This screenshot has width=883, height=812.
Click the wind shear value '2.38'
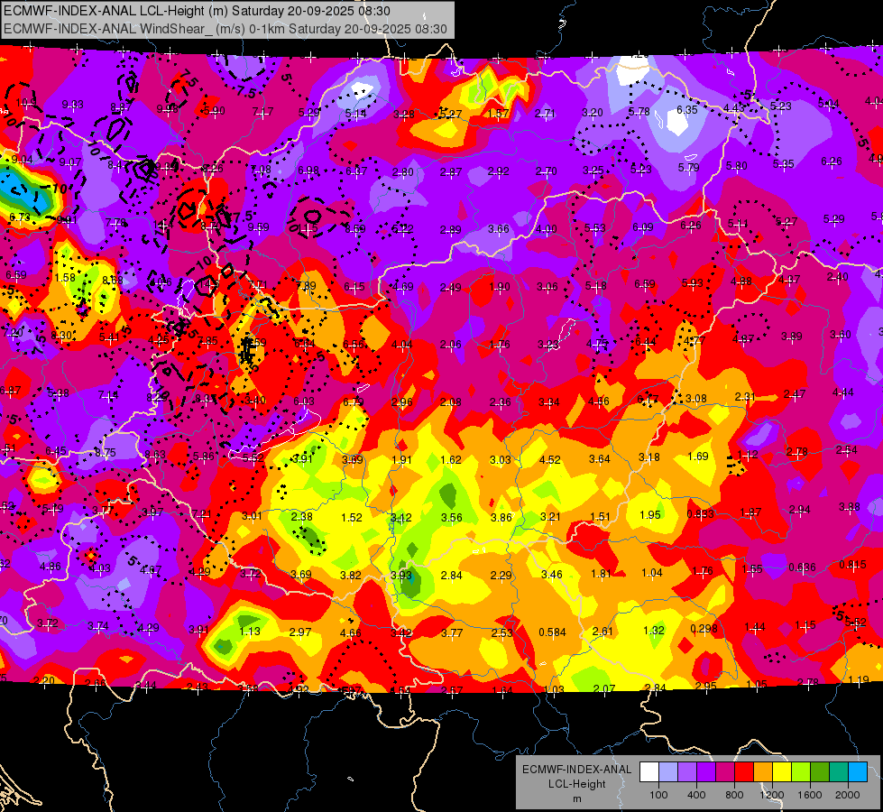click(302, 516)
